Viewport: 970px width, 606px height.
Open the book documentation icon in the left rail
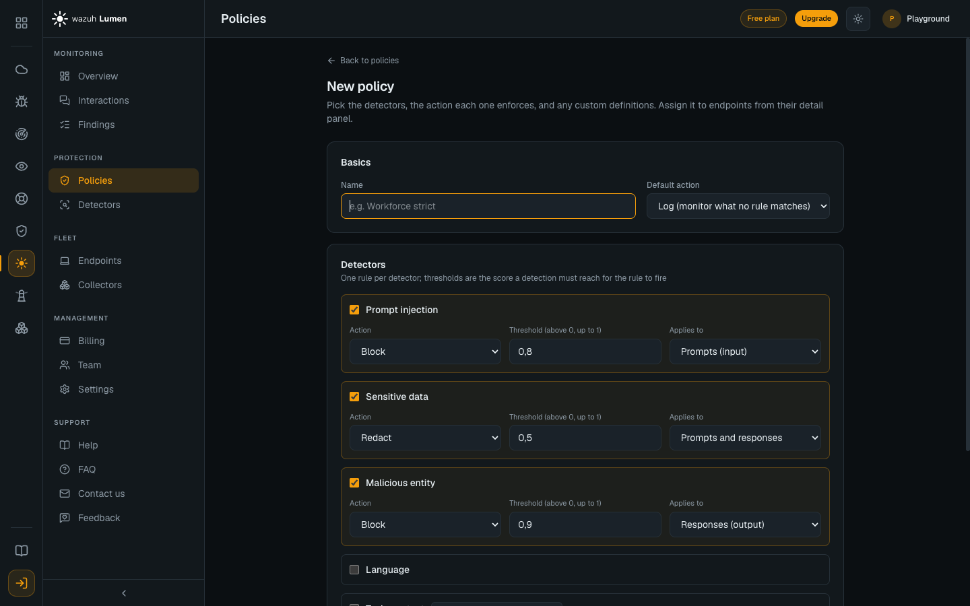22,551
